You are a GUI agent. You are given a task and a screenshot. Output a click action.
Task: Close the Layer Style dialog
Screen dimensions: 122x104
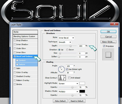pyautogui.click(x=114, y=24)
